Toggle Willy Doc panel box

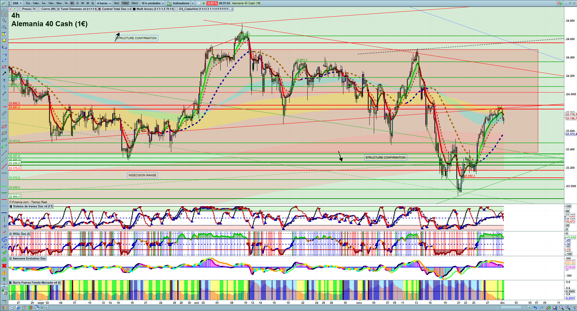pos(11,234)
